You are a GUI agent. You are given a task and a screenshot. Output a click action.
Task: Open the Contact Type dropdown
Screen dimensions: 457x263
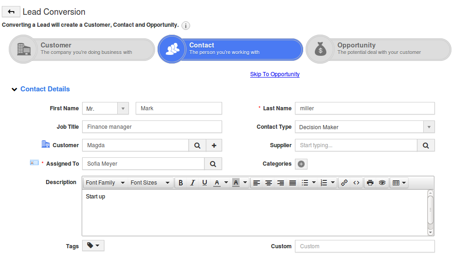point(429,127)
